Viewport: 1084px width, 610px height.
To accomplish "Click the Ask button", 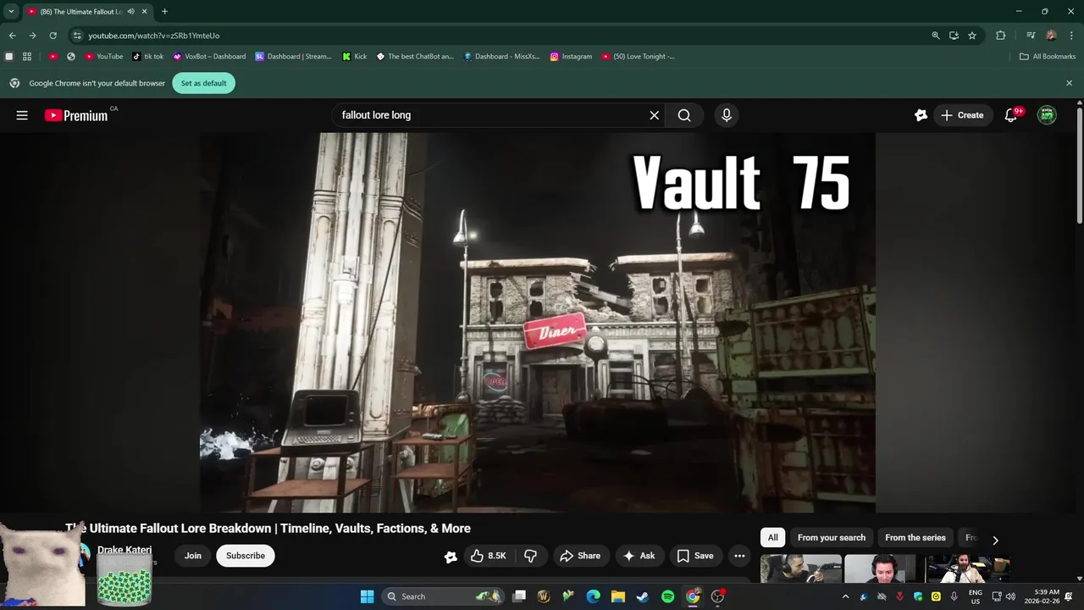I will [639, 556].
